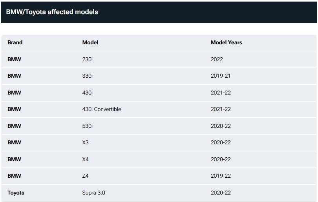Click the BMW brand cell beside X3
318x202 pixels.
tap(14, 143)
